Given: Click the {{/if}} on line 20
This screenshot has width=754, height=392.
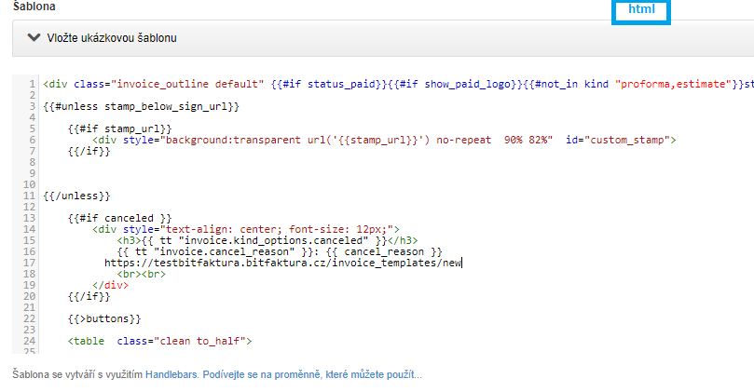Looking at the screenshot, I should [x=89, y=296].
